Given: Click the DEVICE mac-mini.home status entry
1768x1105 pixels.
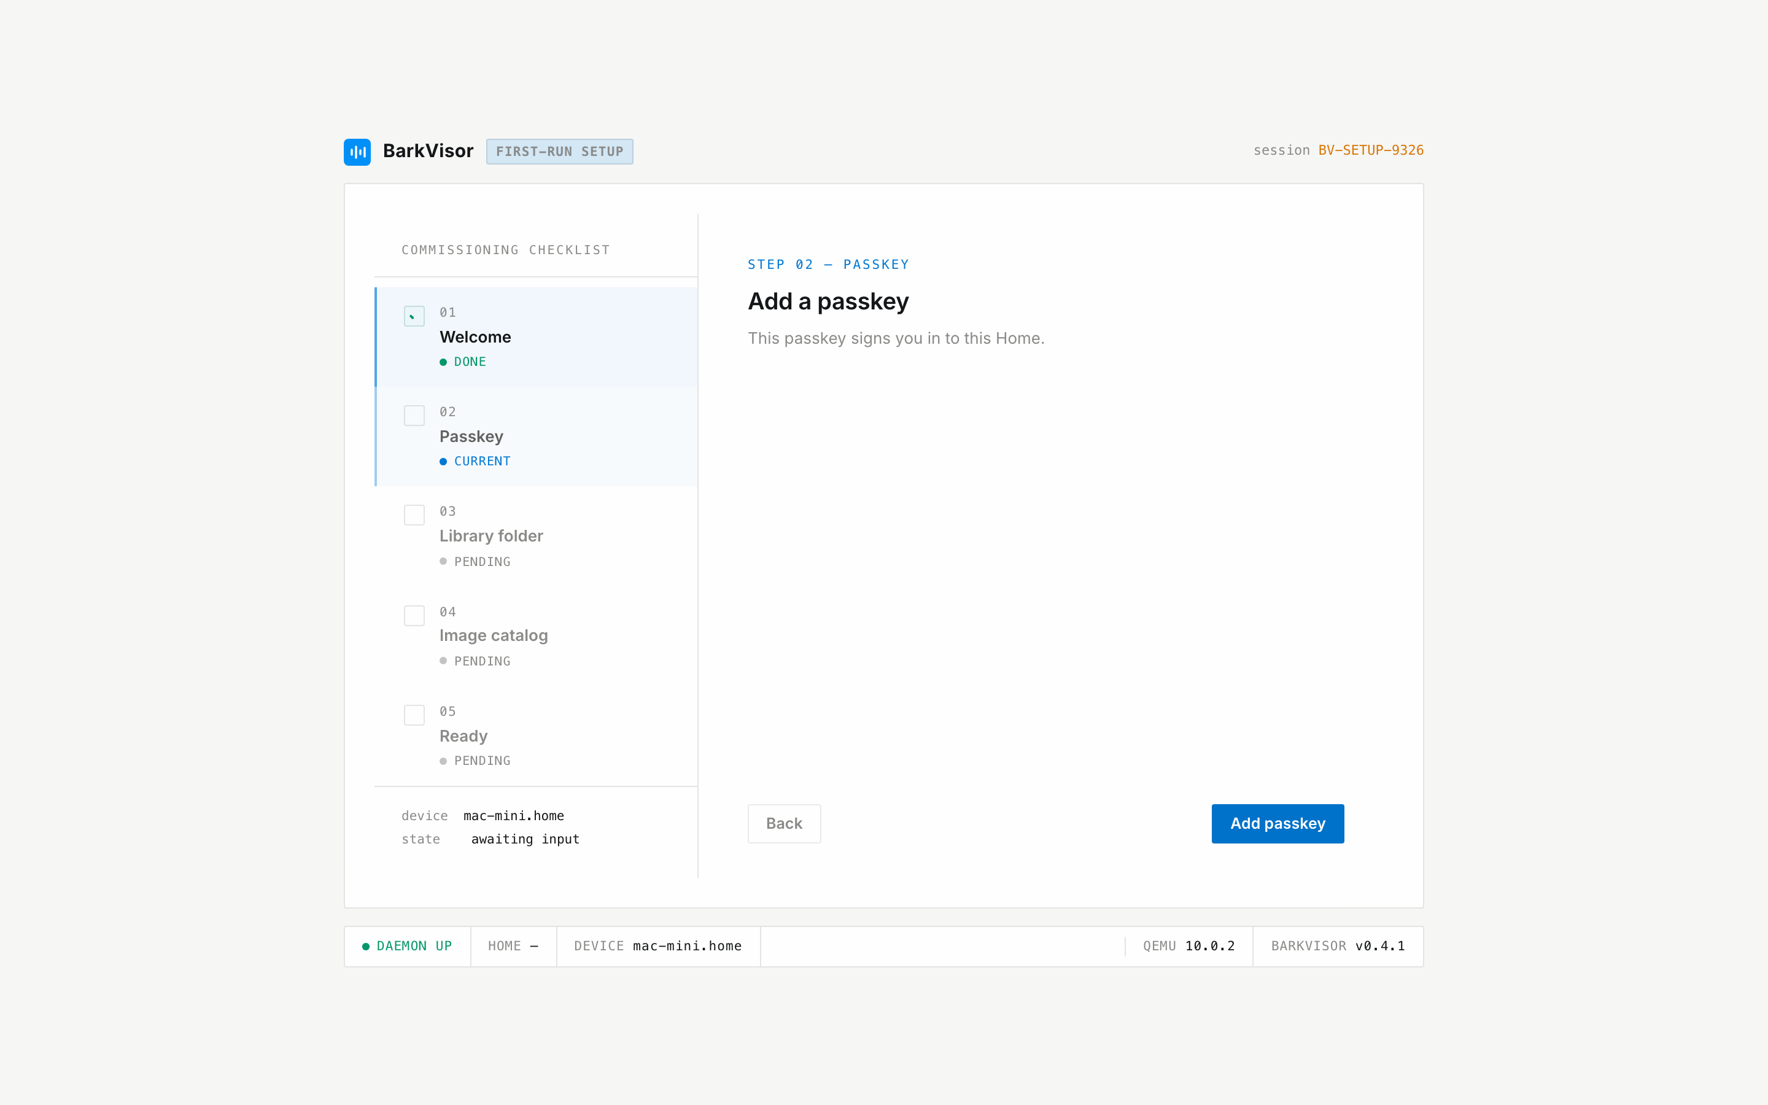Looking at the screenshot, I should tap(658, 947).
